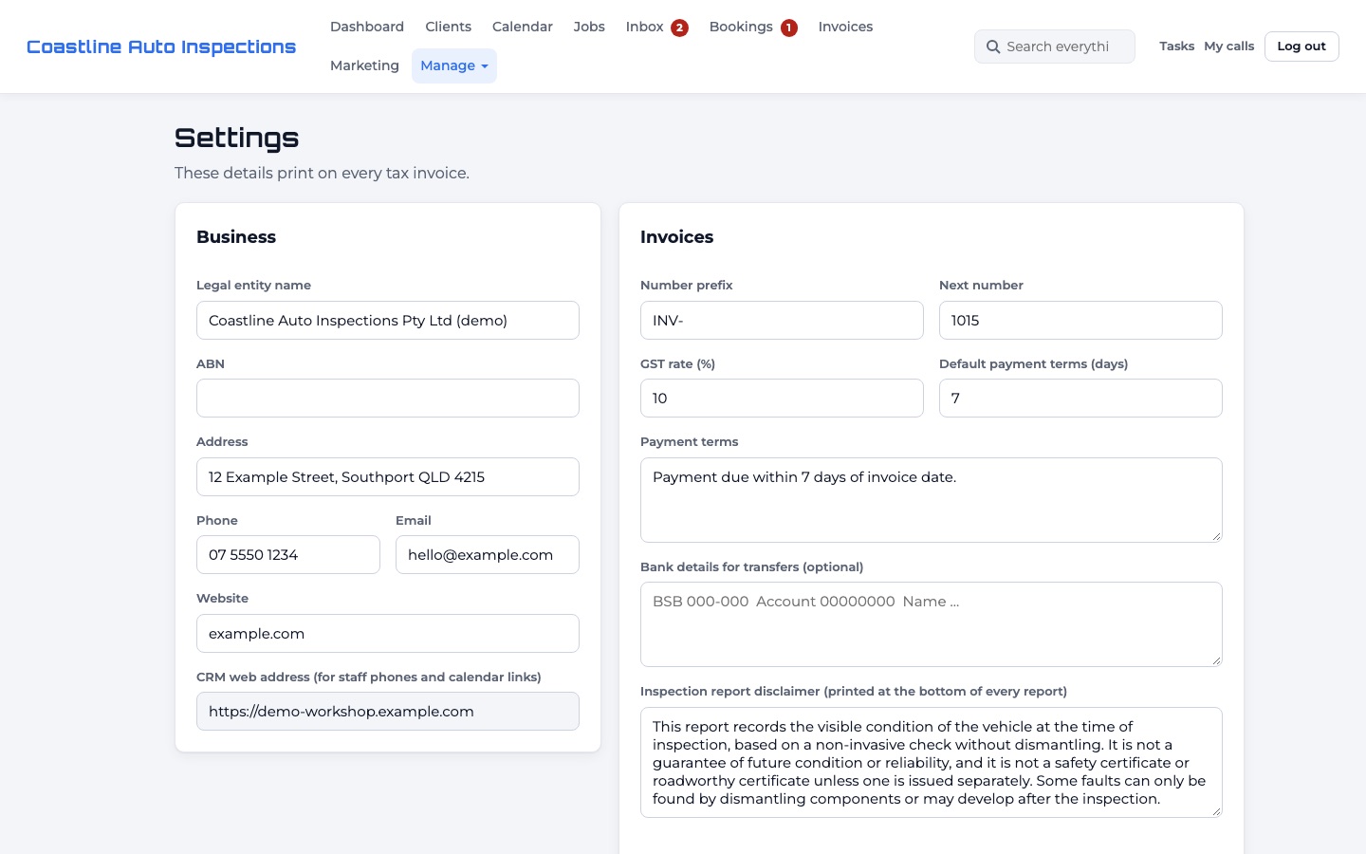Screen dimensions: 1366x854
Task: Expand the Manage dropdown menu
Action: [454, 65]
